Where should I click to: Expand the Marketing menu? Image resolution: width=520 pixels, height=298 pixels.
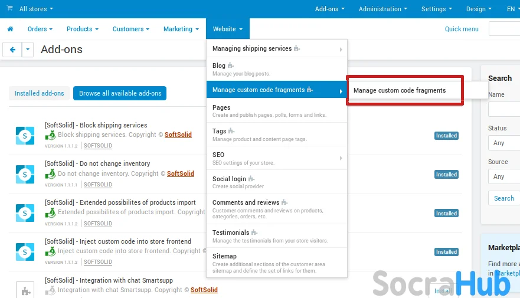tap(181, 29)
